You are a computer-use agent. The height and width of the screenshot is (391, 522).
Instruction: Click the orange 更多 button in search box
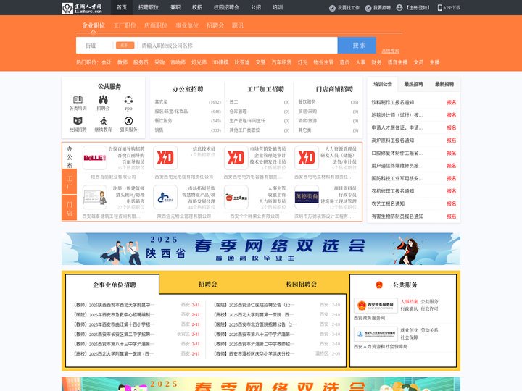click(x=125, y=45)
